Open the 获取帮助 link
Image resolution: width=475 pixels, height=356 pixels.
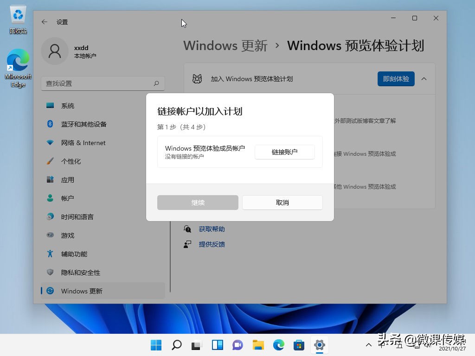pos(212,229)
